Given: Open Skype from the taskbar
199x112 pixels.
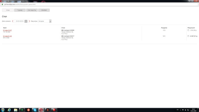Looking at the screenshot, I should [x=35, y=110].
